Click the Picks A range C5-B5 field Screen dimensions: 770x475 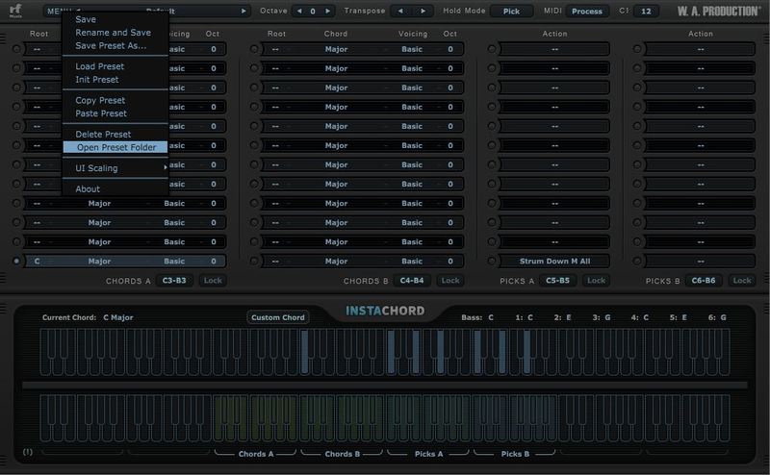(x=557, y=281)
